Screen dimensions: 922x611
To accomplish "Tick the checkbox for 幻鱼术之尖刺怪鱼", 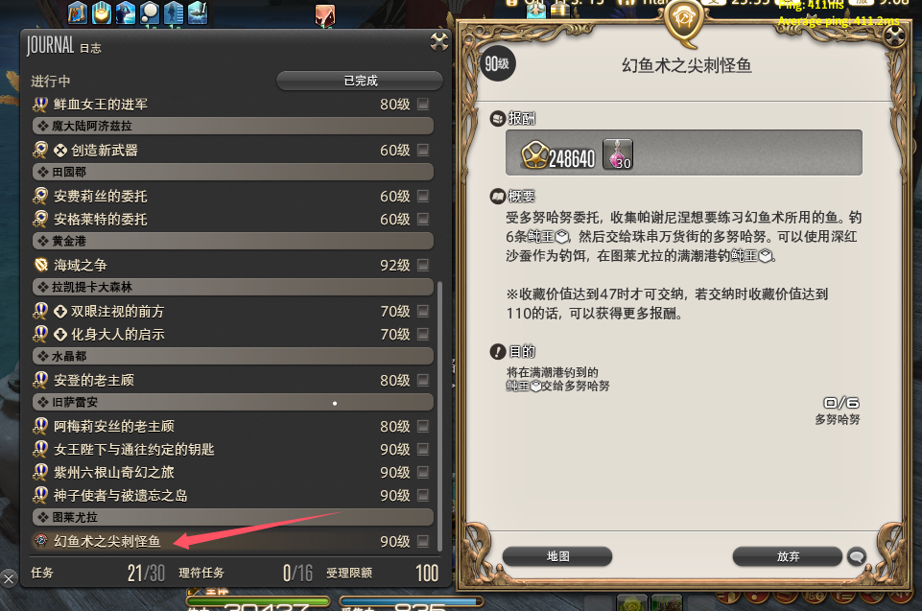I will [x=423, y=541].
